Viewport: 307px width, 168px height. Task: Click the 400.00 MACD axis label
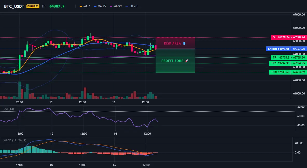click(299, 143)
